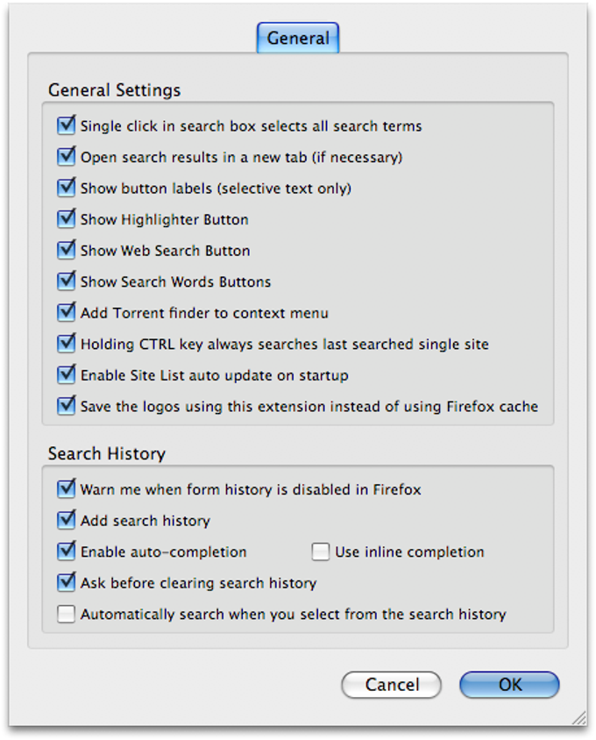Enable the Use inline completion option

click(318, 551)
